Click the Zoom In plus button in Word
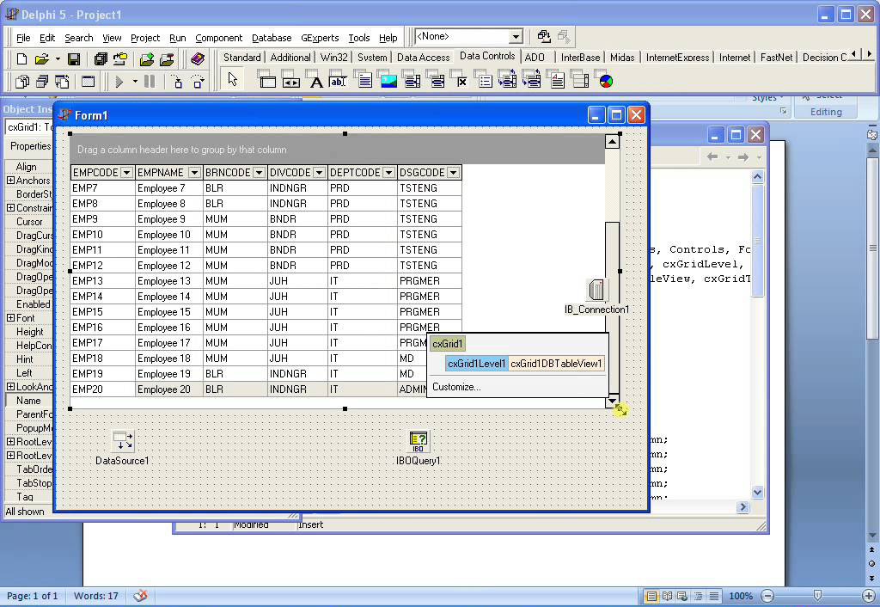 pos(868,597)
